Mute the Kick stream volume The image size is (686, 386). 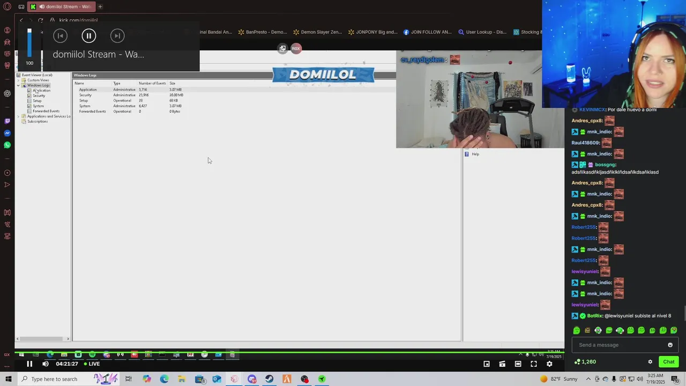(x=46, y=364)
